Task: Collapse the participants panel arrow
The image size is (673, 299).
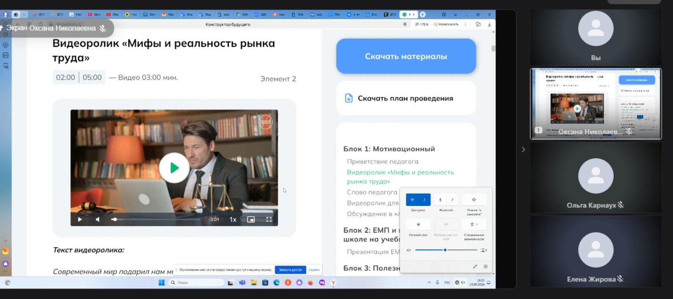Action: click(x=523, y=149)
